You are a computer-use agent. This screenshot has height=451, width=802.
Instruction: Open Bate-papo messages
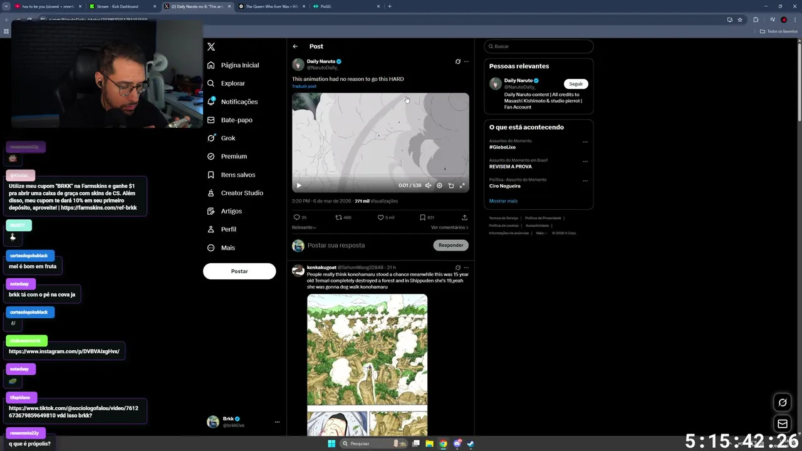click(x=230, y=120)
